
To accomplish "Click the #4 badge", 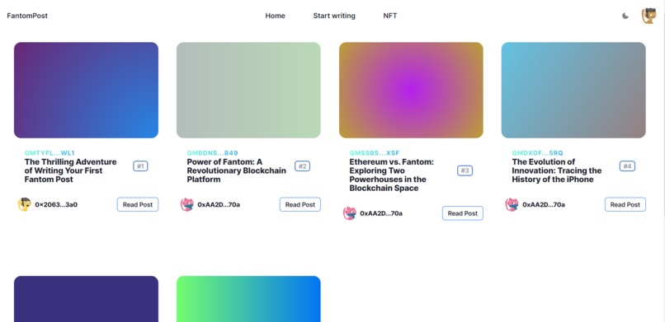I will click(x=627, y=166).
